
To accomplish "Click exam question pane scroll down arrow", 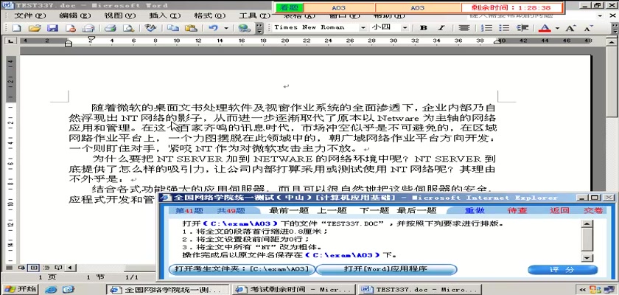I will point(588,258).
